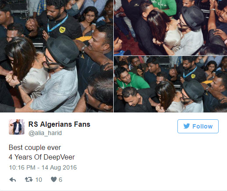Retweet using the retweet arrows icon
Viewport: 227px width, 191px height.
click(29, 180)
